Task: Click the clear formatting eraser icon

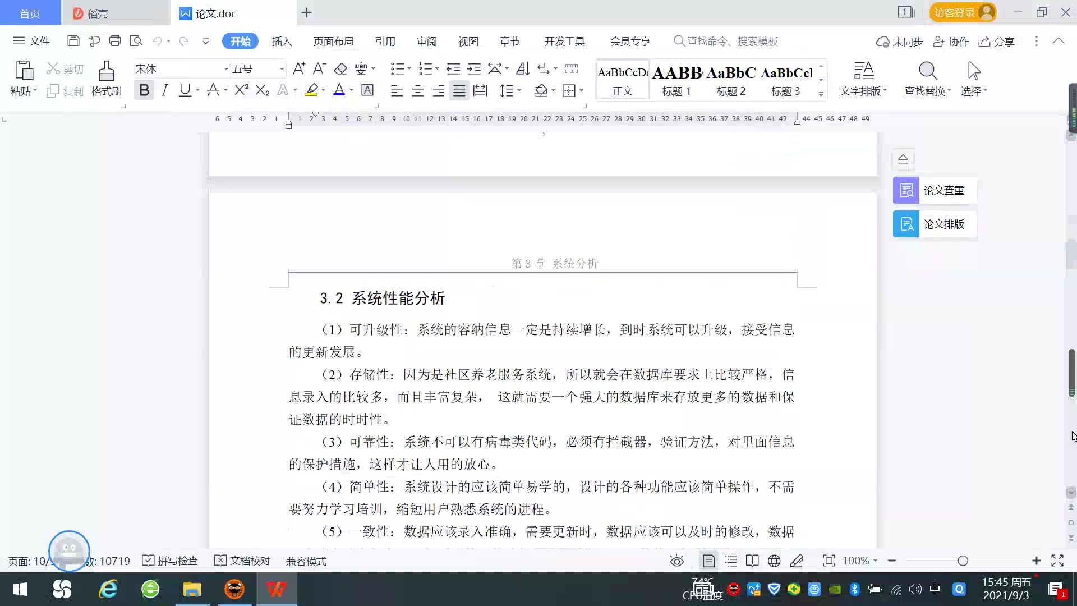Action: click(x=340, y=69)
